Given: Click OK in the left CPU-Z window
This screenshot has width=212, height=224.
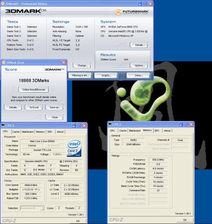Looking at the screenshot, I should [x=78, y=221].
